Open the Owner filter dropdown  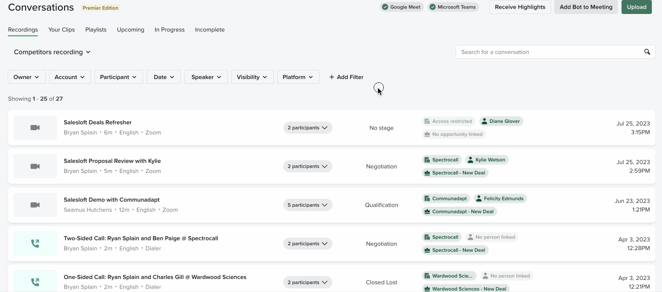tap(27, 77)
